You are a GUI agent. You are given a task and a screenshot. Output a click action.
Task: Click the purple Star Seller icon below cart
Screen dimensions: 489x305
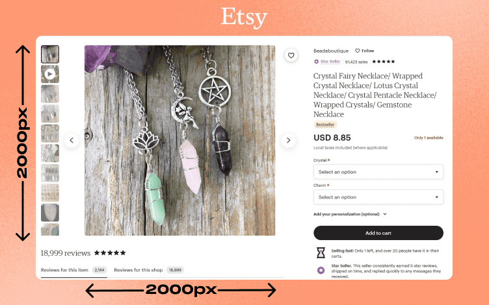point(321,270)
